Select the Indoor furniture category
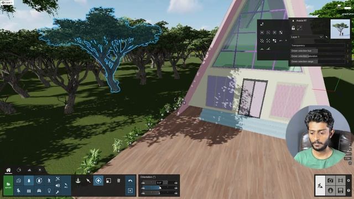 pyautogui.click(x=19, y=191)
